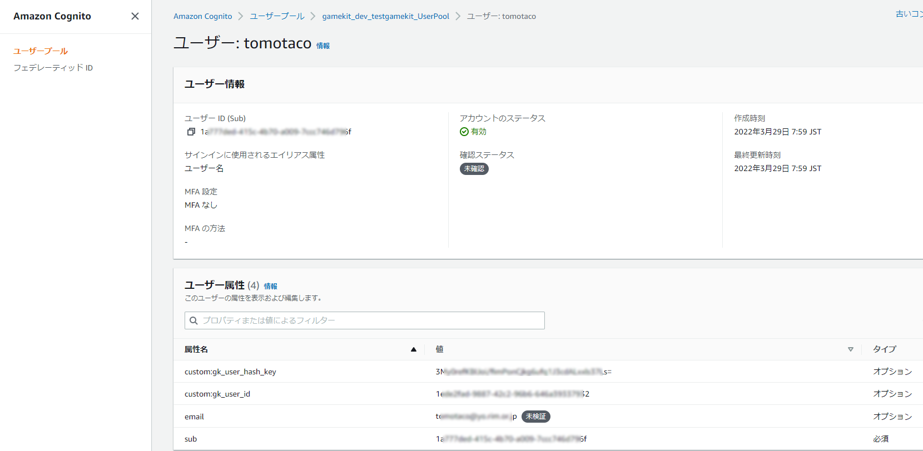Select the custom:gk_user_id attribute name
The height and width of the screenshot is (451, 923).
coord(217,394)
